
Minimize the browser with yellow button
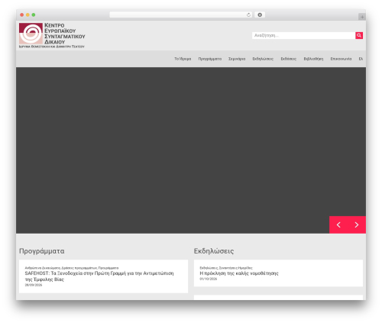[28, 15]
